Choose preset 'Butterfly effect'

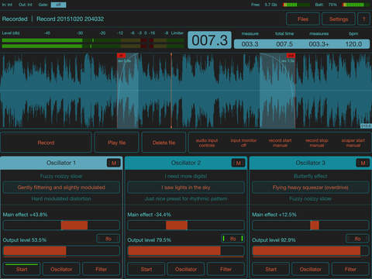click(311, 176)
